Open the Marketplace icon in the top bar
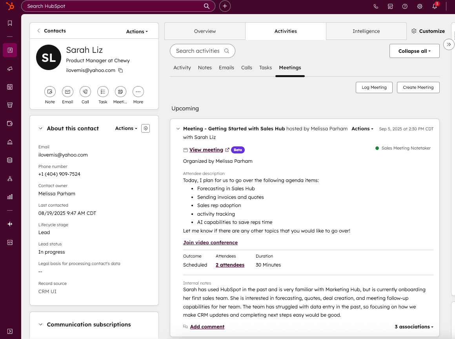Image resolution: width=455 pixels, height=339 pixels. coord(390,6)
